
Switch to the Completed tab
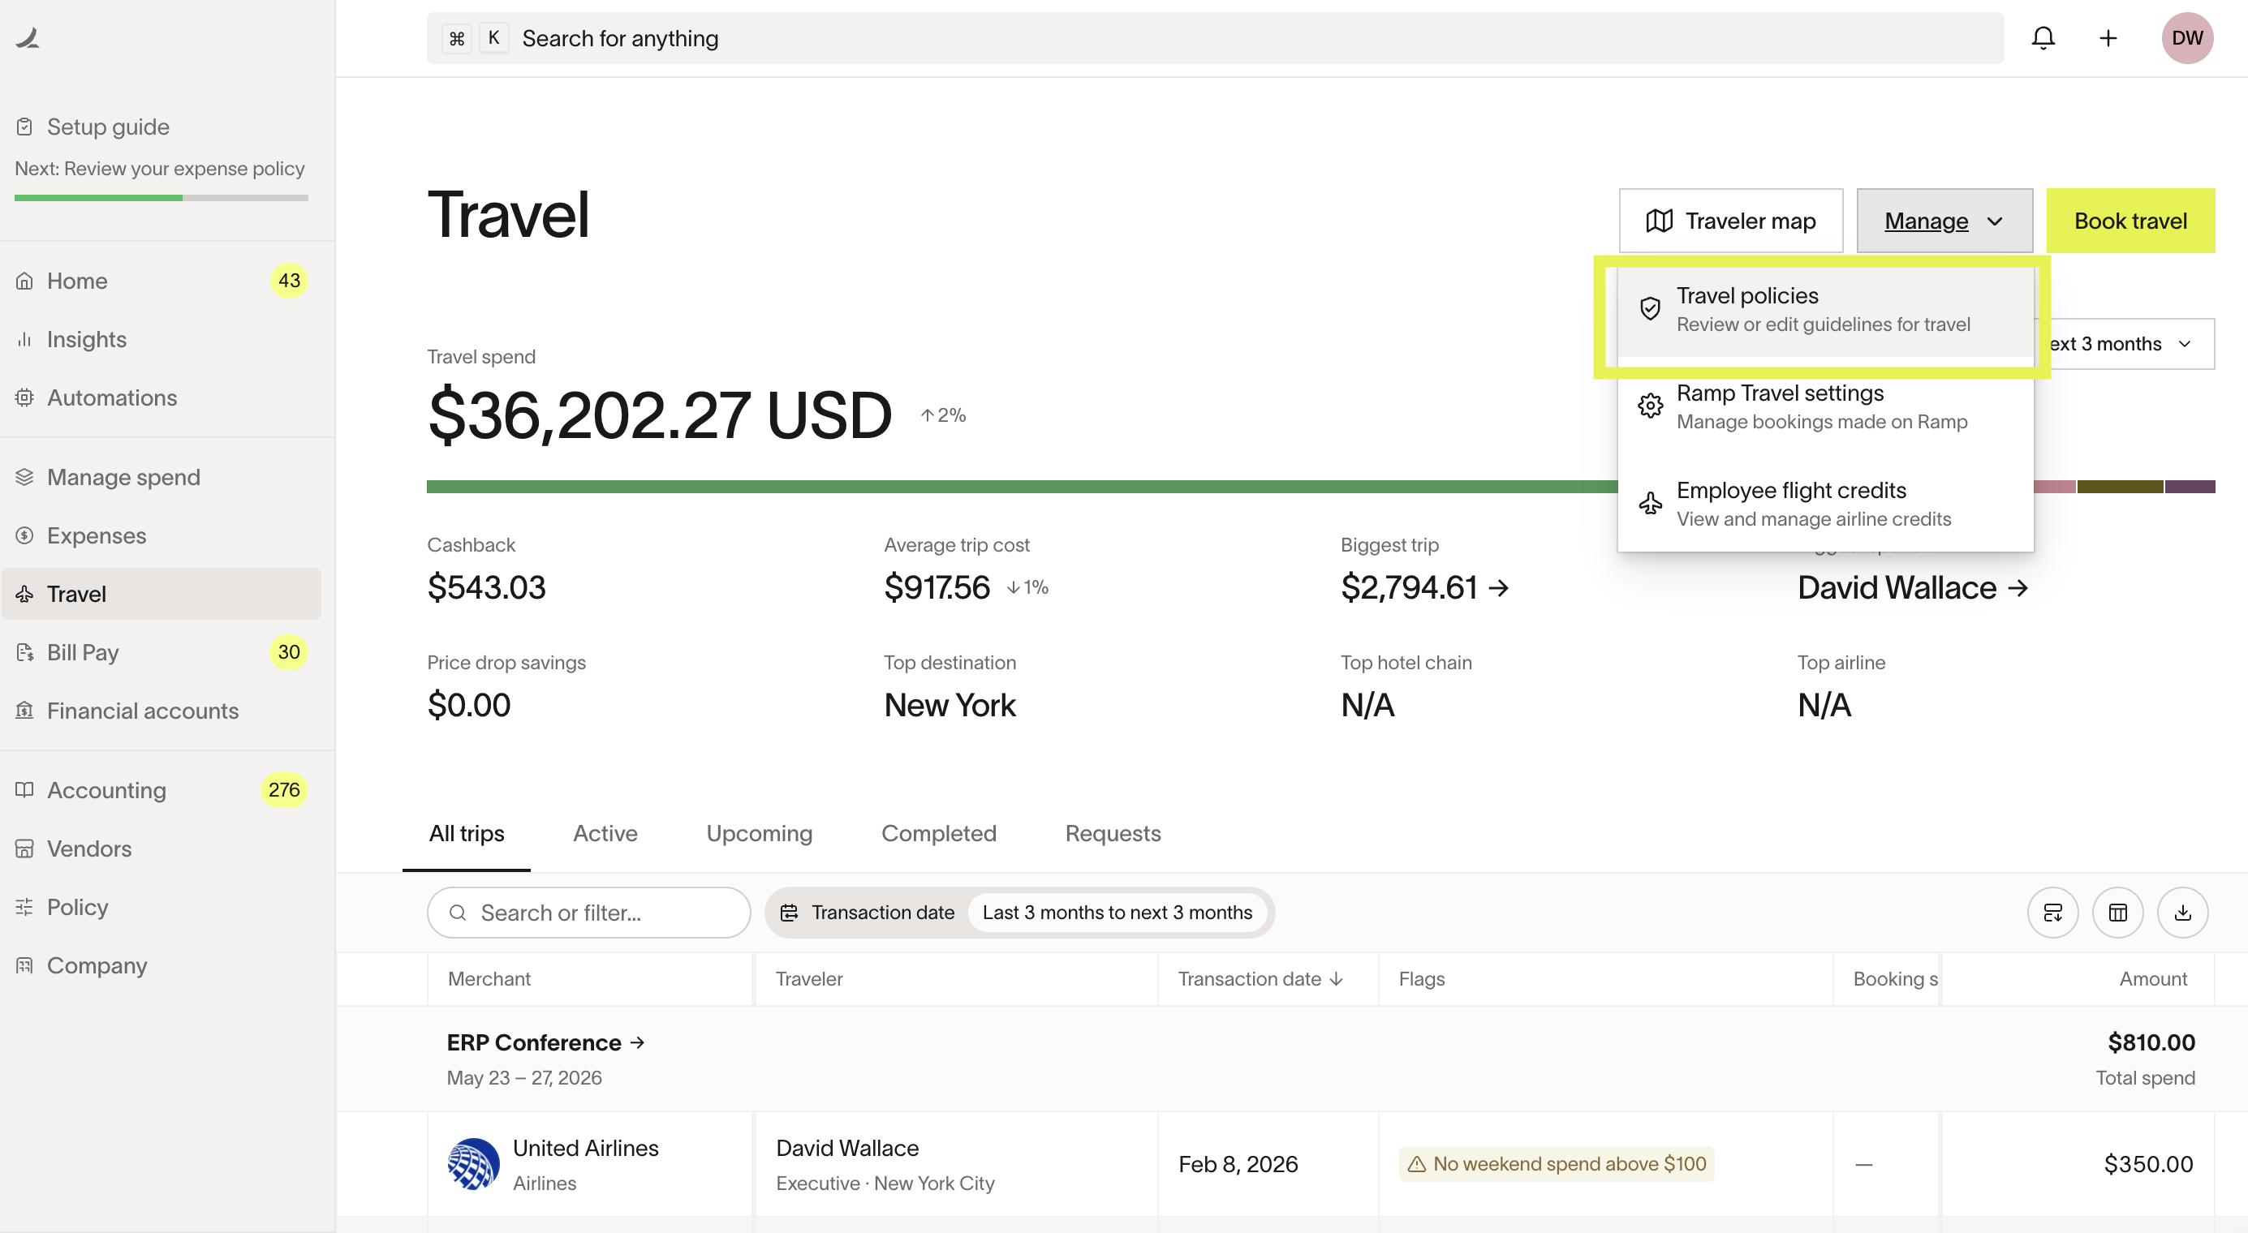(938, 834)
